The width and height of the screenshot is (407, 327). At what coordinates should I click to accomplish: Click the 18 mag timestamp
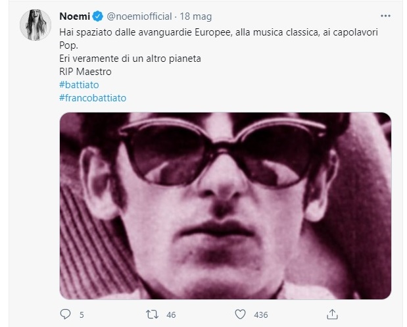(x=196, y=16)
